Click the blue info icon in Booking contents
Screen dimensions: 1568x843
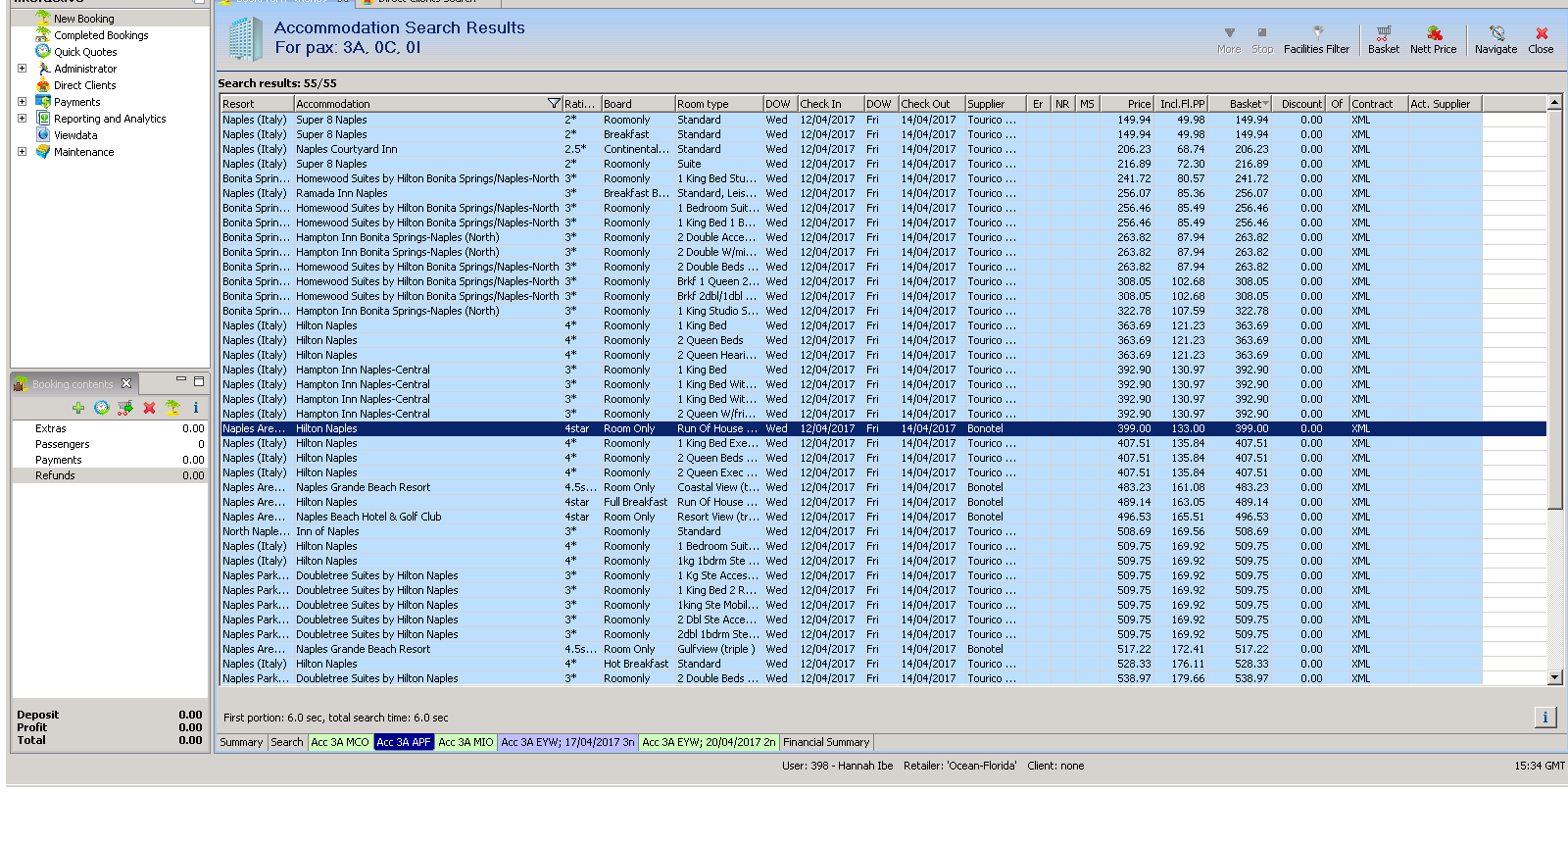(x=196, y=408)
